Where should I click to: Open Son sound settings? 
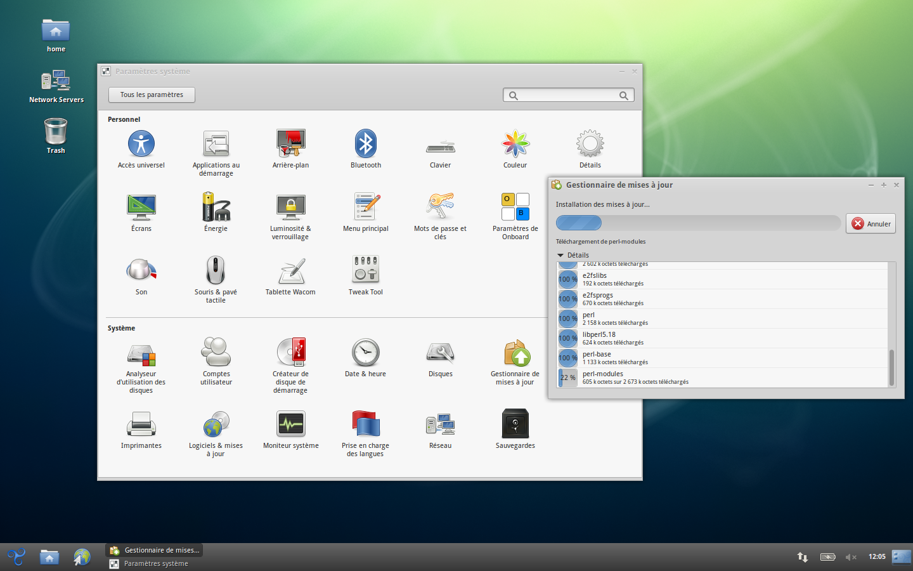coord(141,277)
